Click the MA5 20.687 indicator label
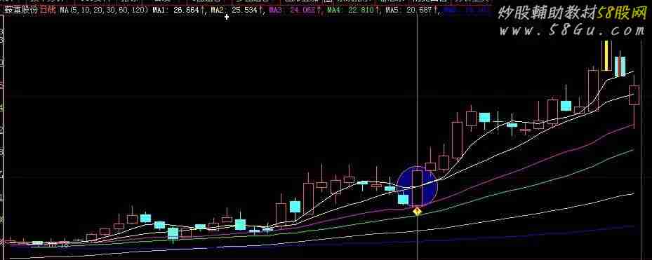 click(411, 10)
